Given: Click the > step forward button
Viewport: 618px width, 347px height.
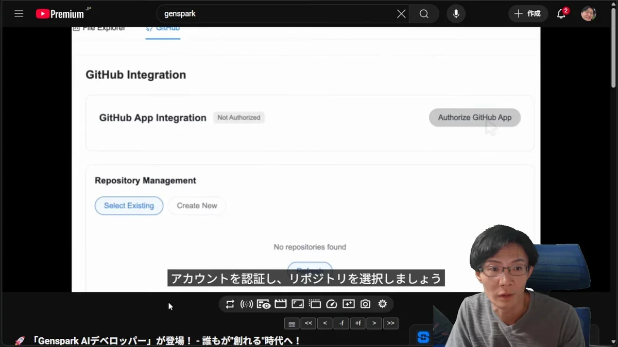Looking at the screenshot, I should coord(374,323).
